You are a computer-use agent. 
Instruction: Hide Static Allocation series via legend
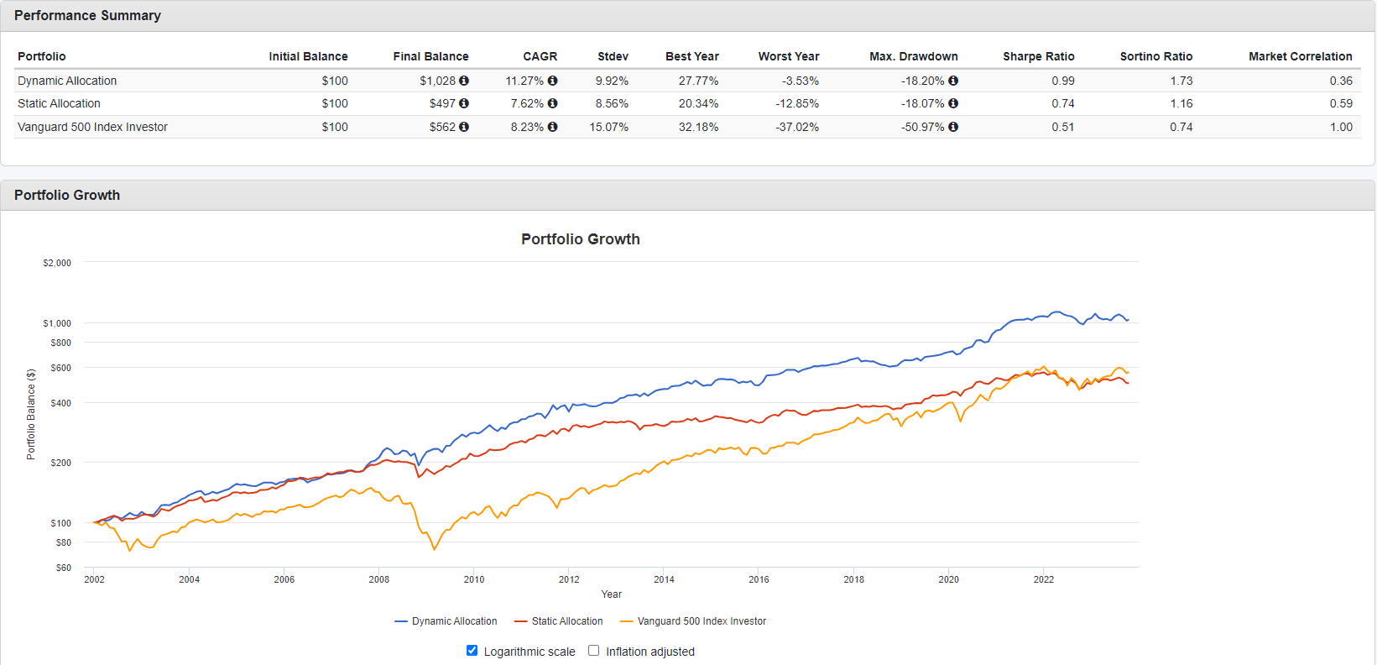pos(559,621)
